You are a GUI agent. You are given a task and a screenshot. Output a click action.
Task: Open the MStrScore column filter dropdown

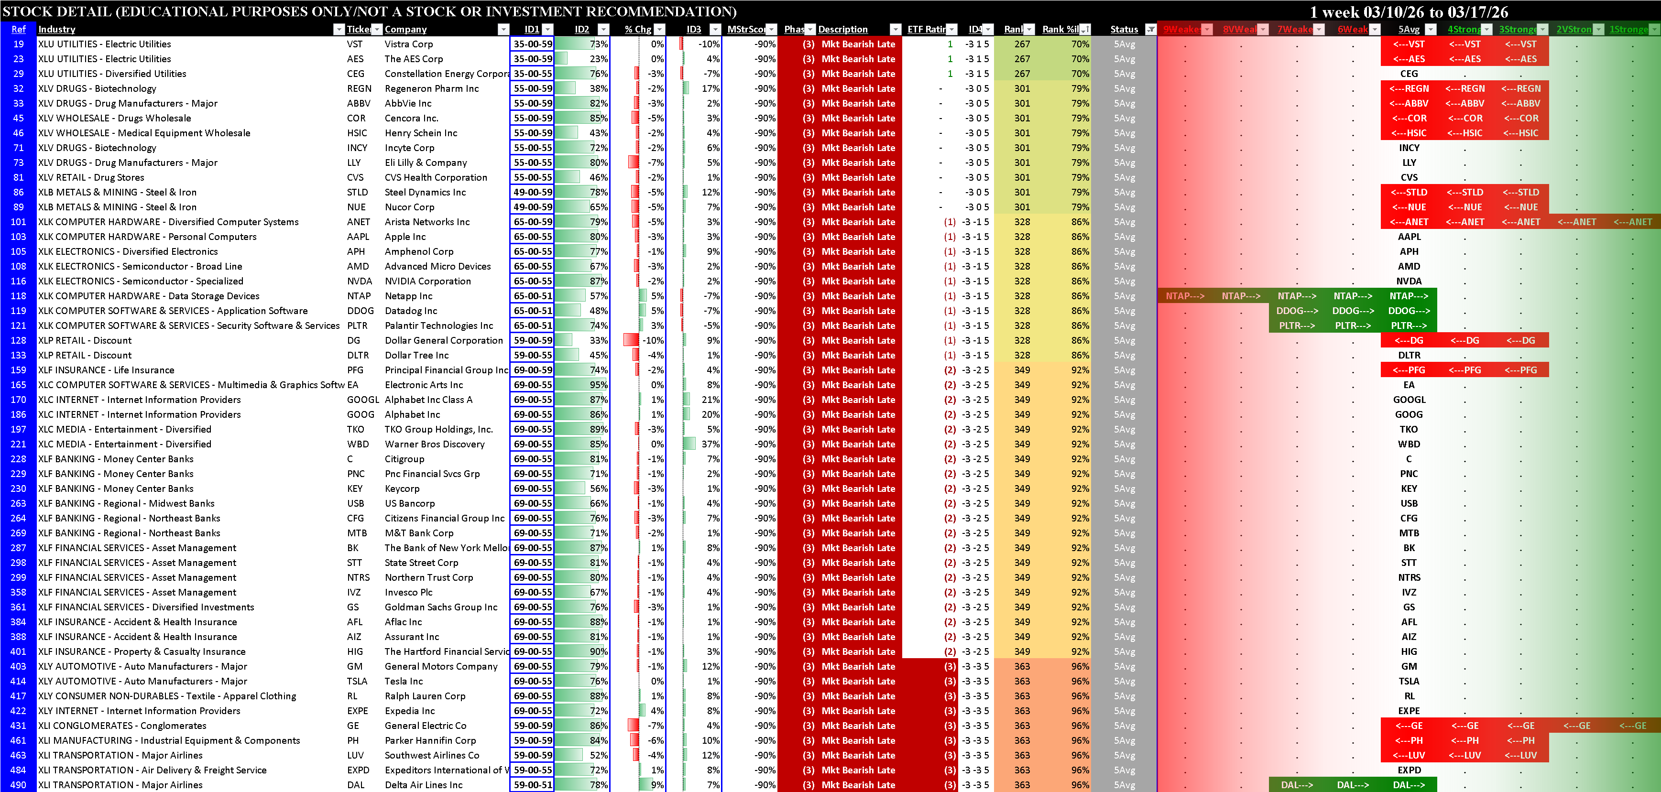click(x=771, y=29)
